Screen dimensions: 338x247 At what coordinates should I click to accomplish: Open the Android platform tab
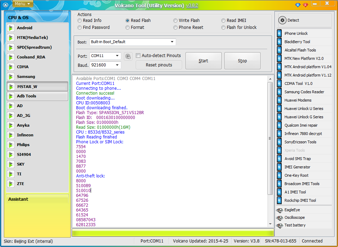(x=38, y=28)
